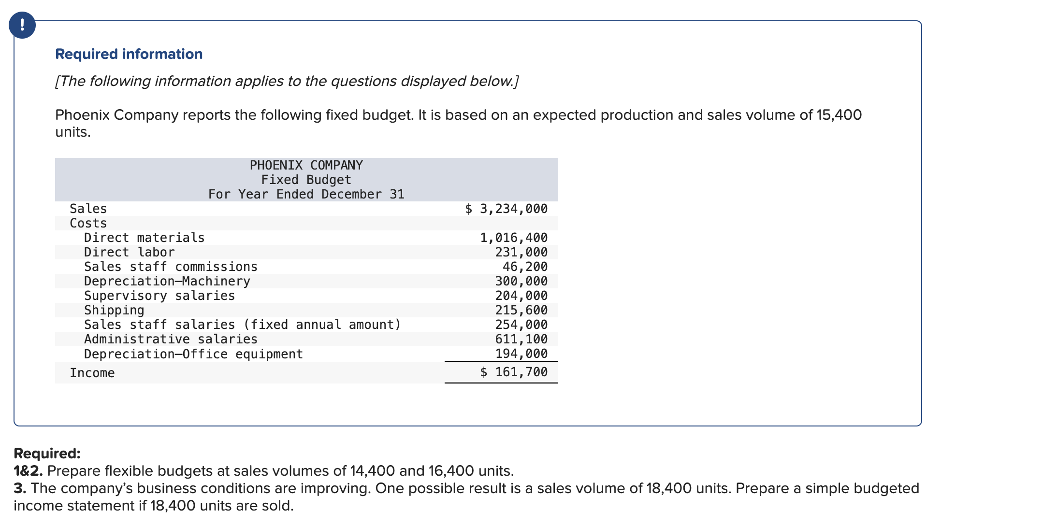The image size is (1042, 525).
Task: Select the 'Sales staff commissions' row label
Action: coord(171,267)
